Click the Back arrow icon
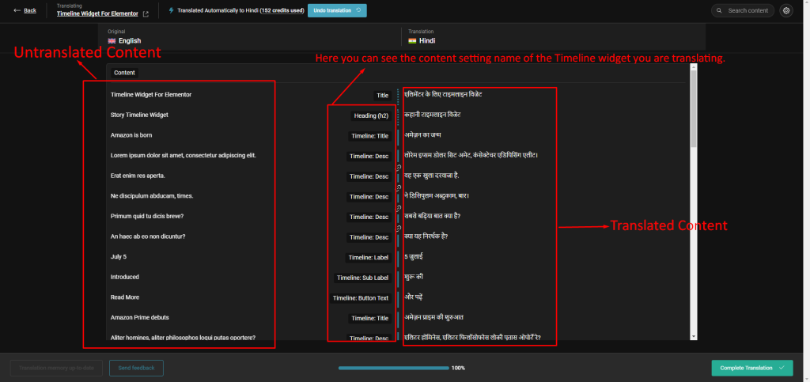The width and height of the screenshot is (810, 382). [17, 10]
